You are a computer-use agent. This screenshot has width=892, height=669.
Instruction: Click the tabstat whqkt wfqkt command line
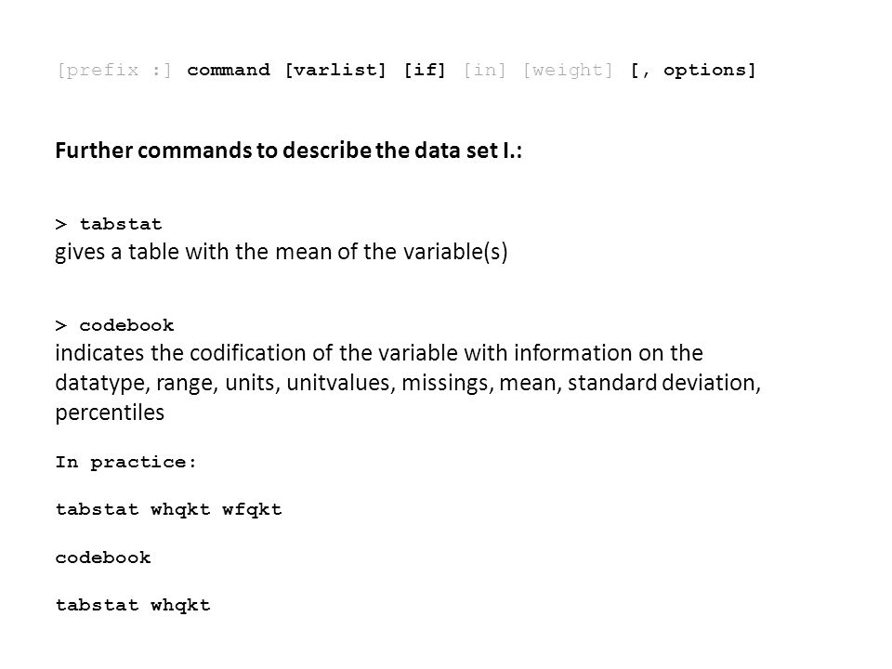pos(168,510)
